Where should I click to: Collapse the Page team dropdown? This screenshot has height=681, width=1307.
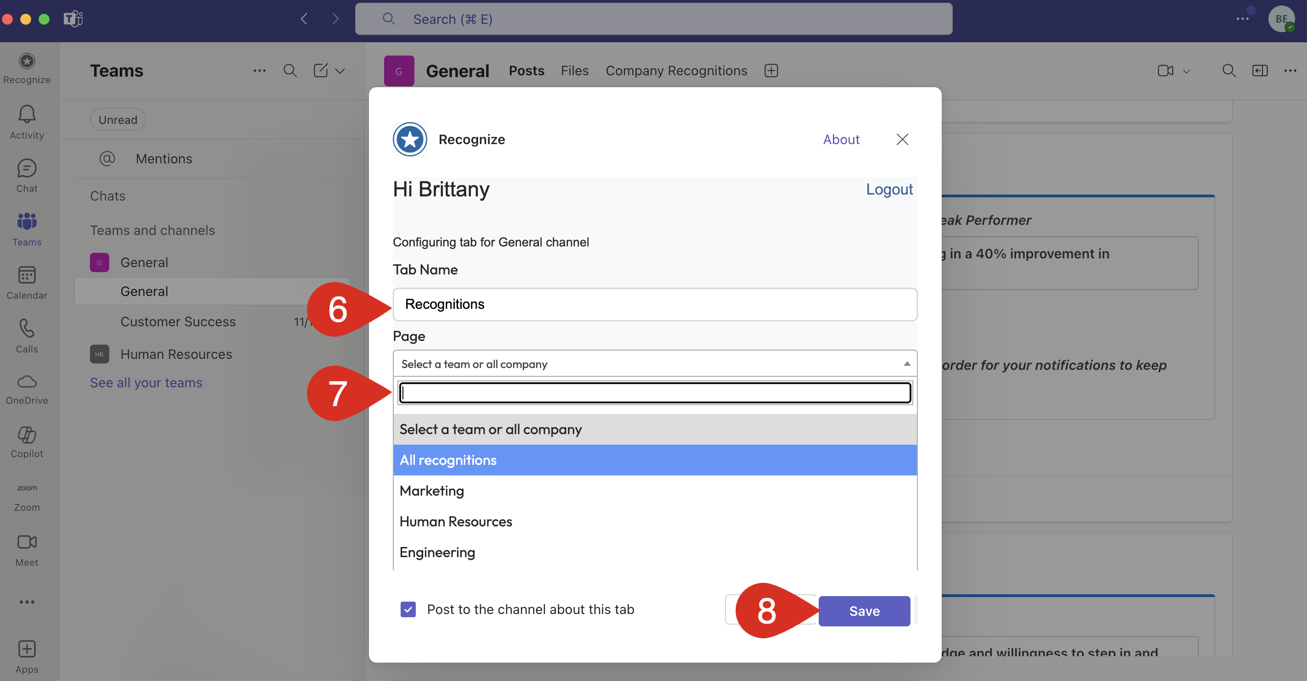coord(907,364)
